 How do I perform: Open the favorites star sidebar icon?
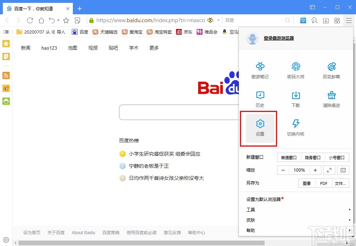coord(6,44)
